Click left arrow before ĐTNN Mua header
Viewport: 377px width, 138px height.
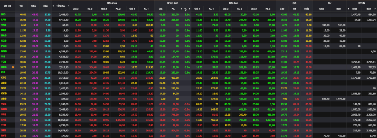348,9
